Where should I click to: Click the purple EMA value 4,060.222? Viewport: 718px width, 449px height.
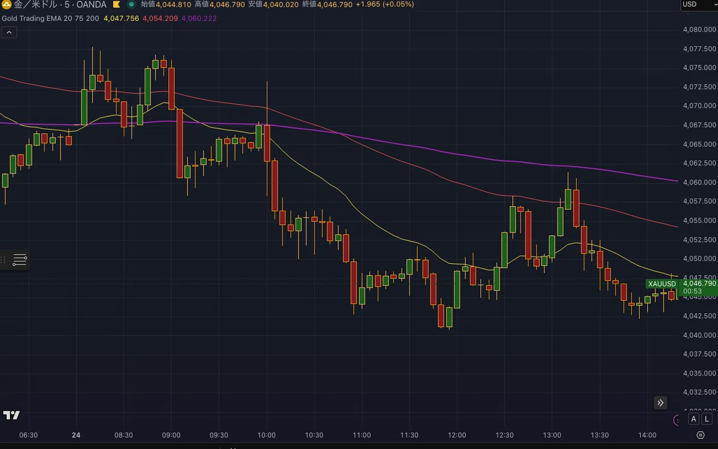point(199,19)
